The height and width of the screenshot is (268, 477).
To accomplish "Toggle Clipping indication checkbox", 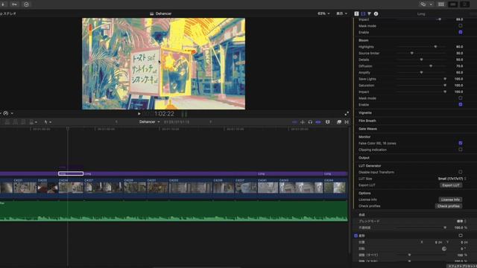I will tap(461, 150).
